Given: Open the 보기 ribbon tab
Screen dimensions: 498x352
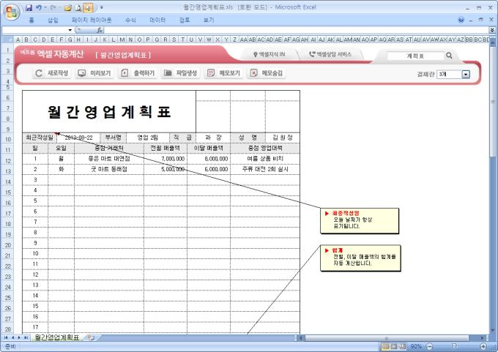Looking at the screenshot, I should tap(208, 20).
